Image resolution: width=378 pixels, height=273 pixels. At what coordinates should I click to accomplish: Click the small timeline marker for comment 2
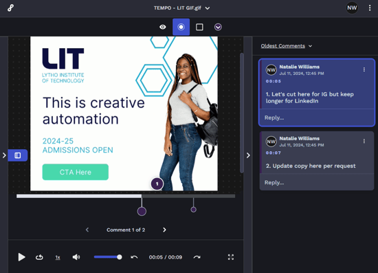tap(193, 210)
